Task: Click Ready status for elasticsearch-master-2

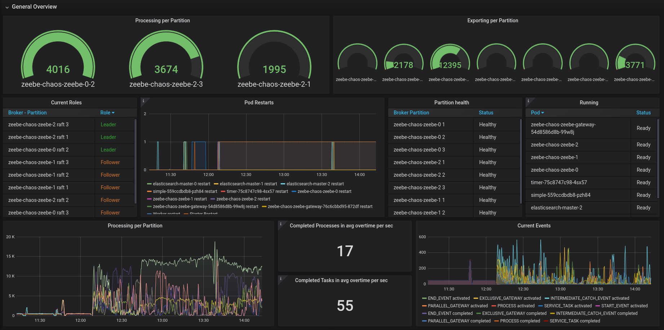Action: 643,208
